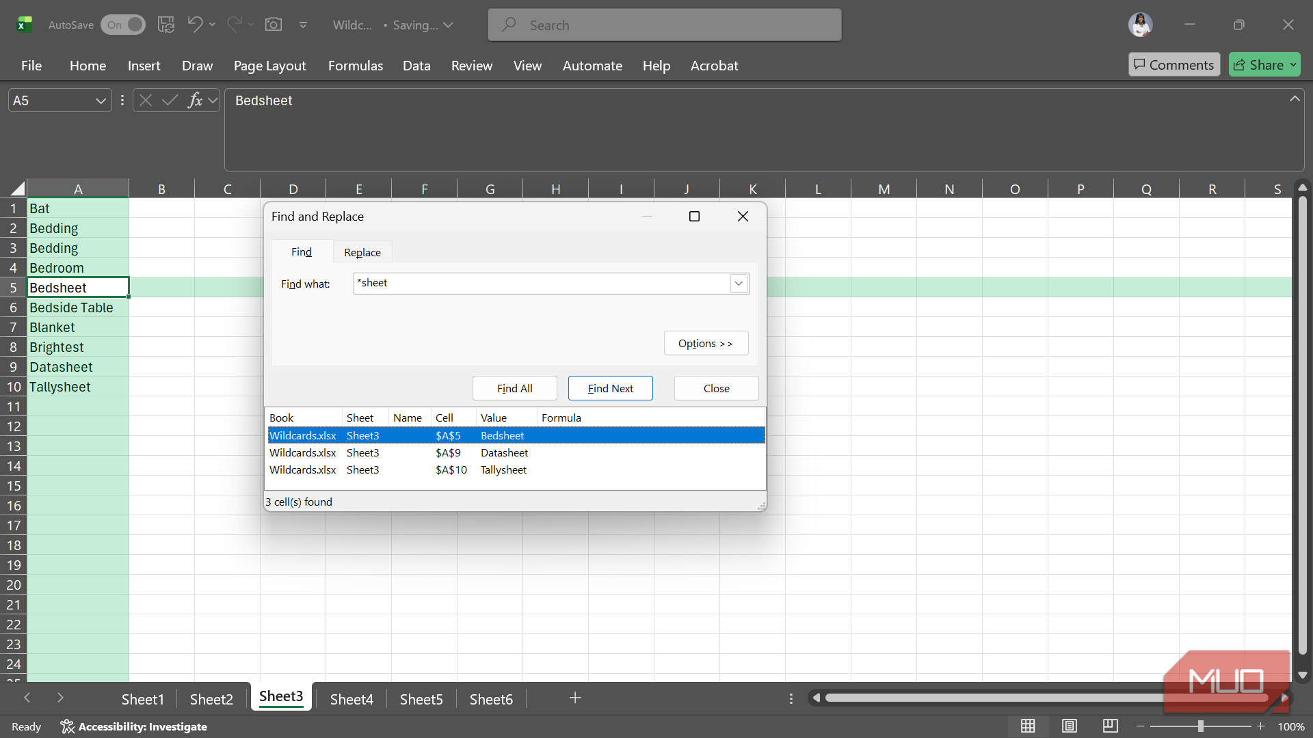Click the Insert Function fx icon
The width and height of the screenshot is (1313, 738).
[195, 100]
